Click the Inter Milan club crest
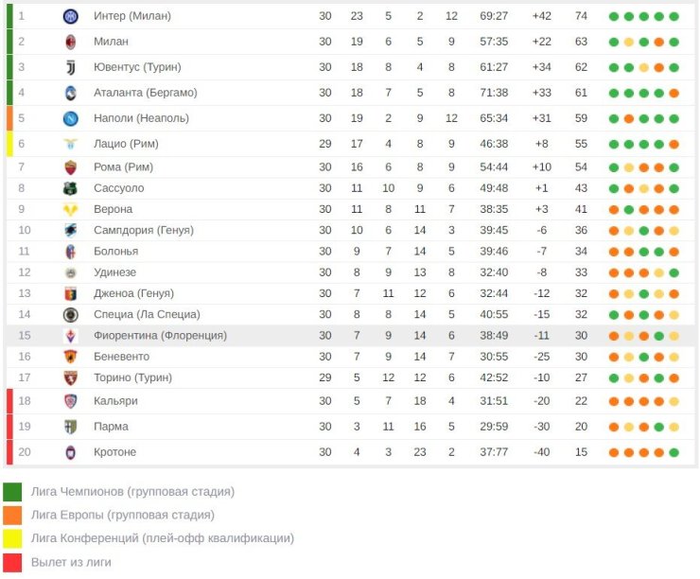 [x=71, y=16]
